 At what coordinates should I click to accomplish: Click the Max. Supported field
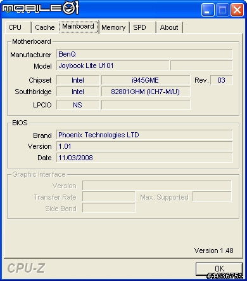click(212, 197)
